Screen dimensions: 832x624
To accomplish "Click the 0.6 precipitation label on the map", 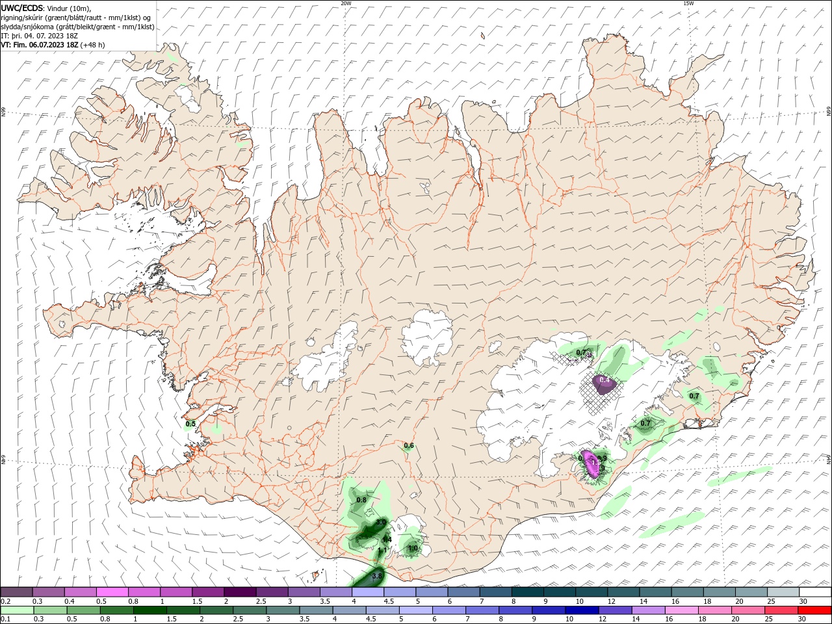I will click(x=409, y=446).
